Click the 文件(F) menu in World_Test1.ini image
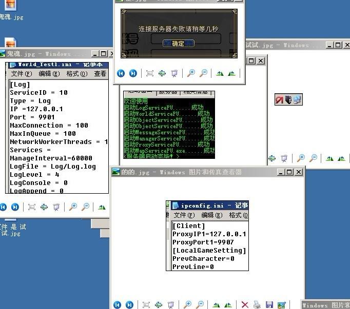 (x=22, y=74)
